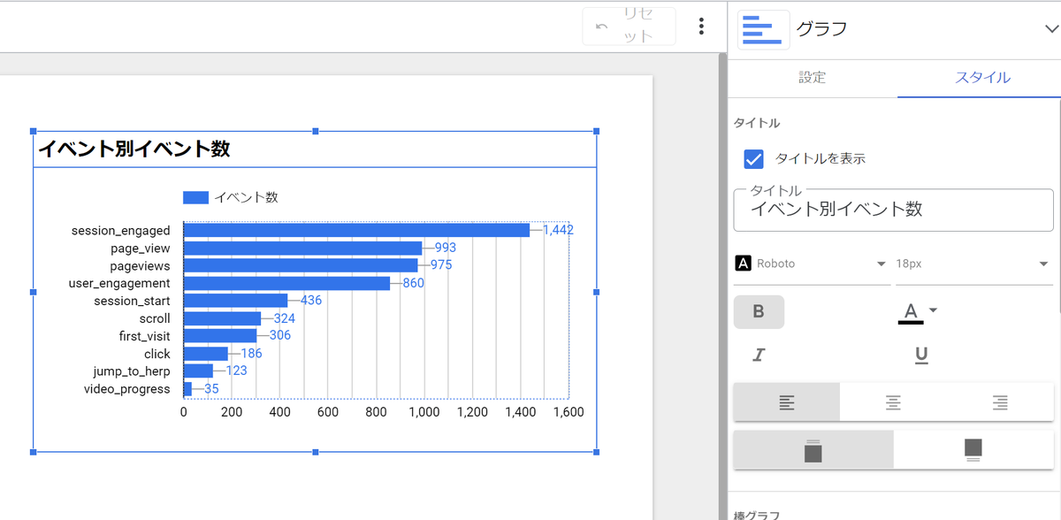Toggle the タイトルを表示 checkbox
Image resolution: width=1061 pixels, height=520 pixels.
pyautogui.click(x=753, y=159)
